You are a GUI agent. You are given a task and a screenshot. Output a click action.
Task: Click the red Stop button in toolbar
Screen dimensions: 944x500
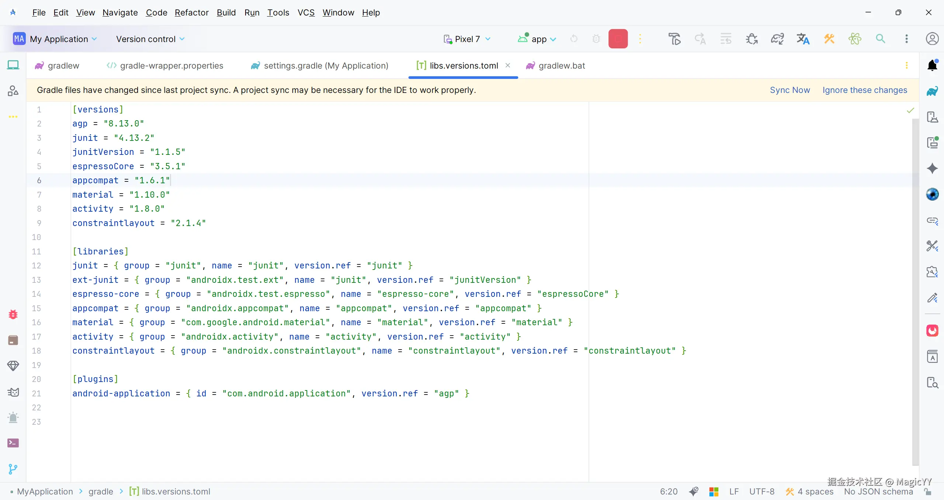click(x=618, y=39)
